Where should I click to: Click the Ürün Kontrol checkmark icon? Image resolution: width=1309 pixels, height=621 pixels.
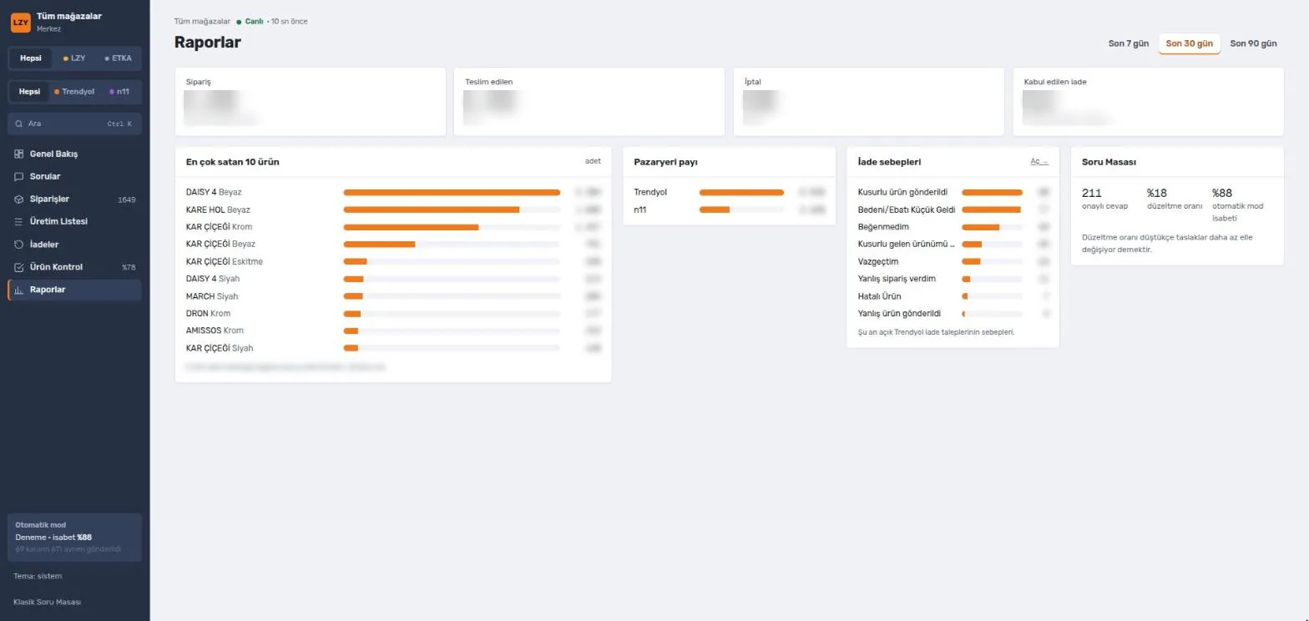pos(19,267)
